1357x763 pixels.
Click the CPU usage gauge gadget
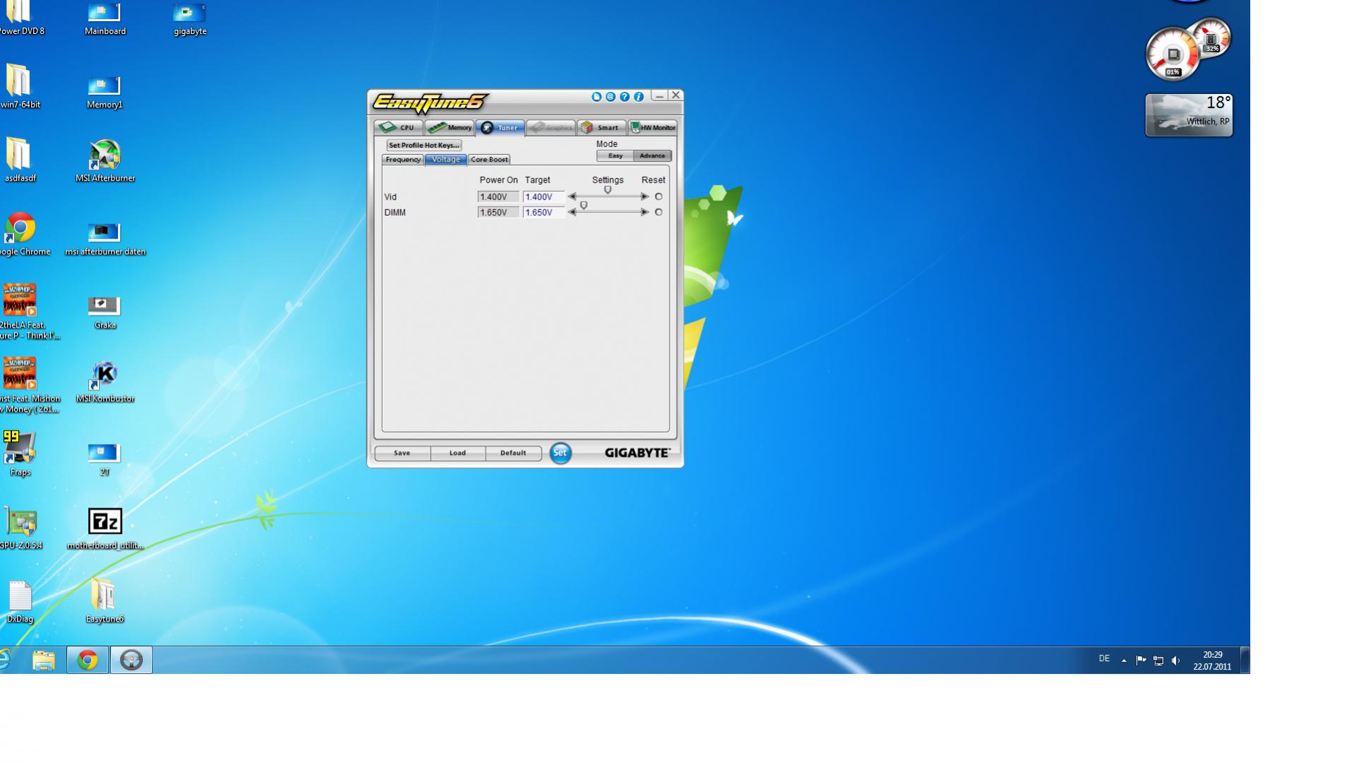coord(1172,54)
